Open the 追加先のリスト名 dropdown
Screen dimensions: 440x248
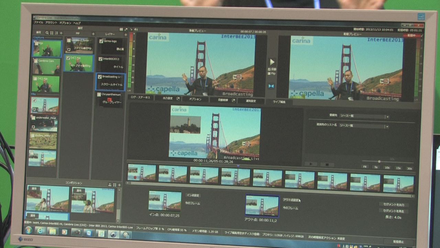pos(364,126)
